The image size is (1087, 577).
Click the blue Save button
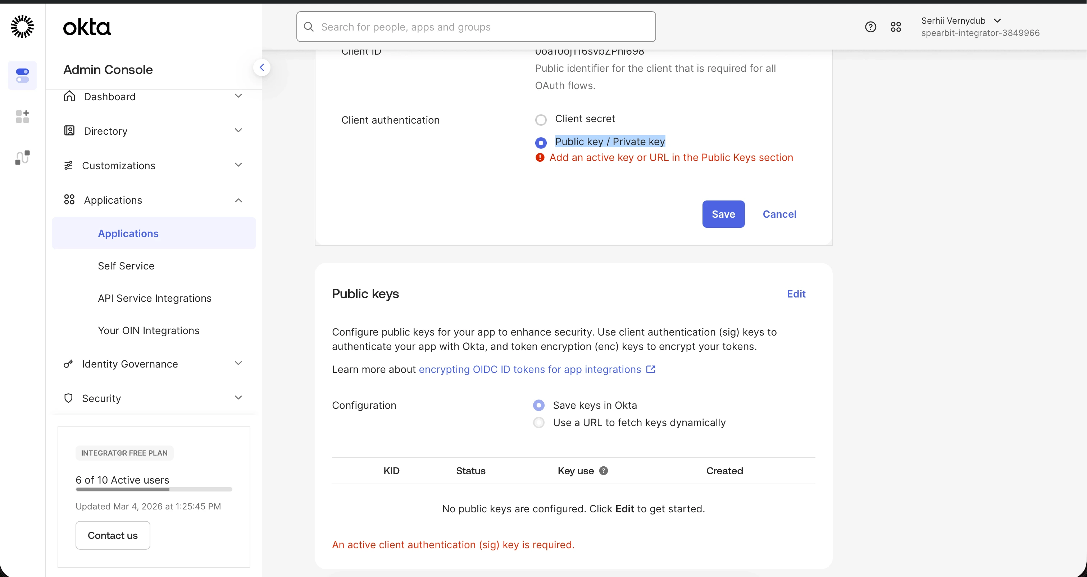tap(723, 214)
